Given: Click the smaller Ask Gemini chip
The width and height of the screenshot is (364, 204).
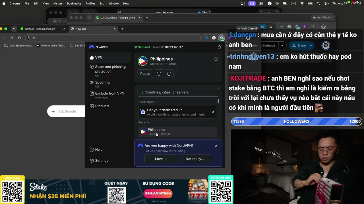Looking at the screenshot, I should (247, 29).
